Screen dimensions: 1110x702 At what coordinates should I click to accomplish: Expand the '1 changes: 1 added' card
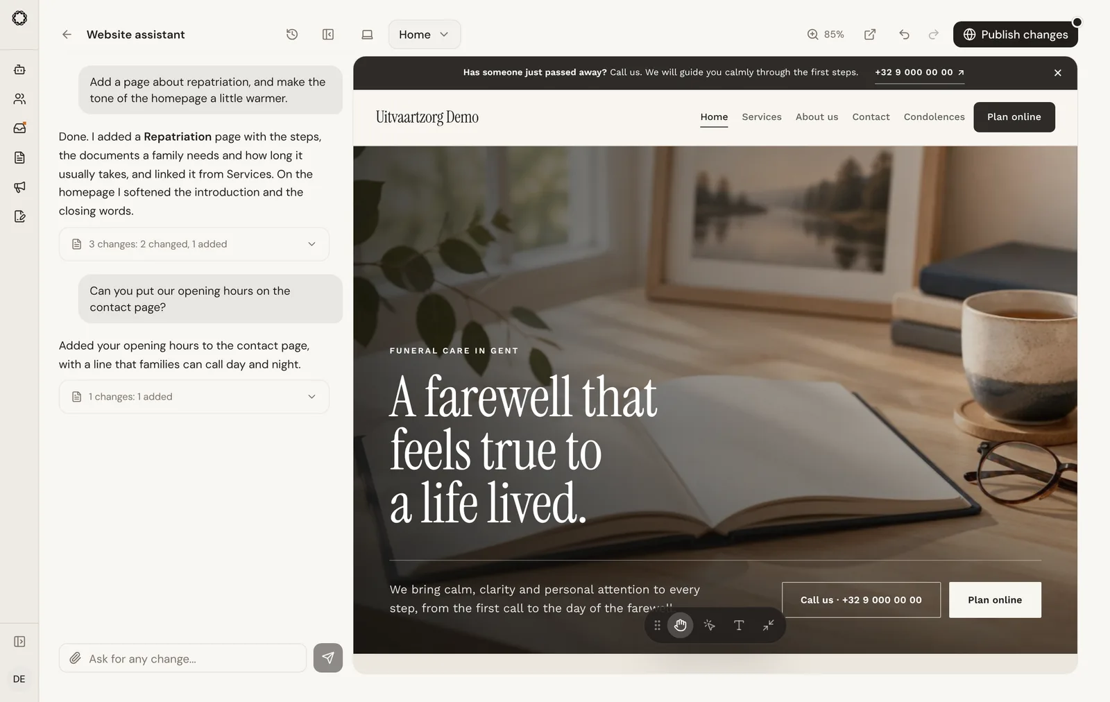click(x=194, y=397)
